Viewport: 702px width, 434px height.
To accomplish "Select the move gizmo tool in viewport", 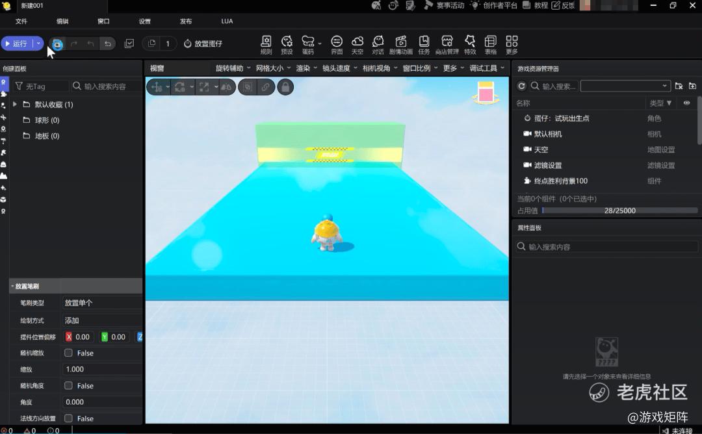I will tap(157, 87).
